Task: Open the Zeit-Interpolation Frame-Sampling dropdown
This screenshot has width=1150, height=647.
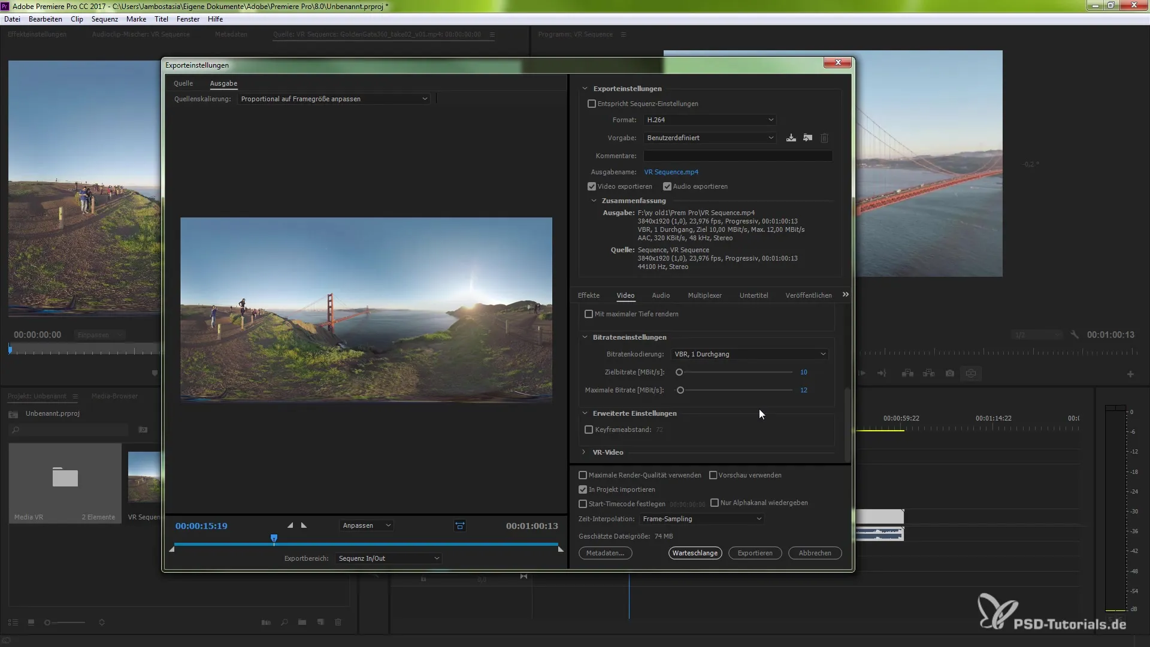Action: [701, 519]
